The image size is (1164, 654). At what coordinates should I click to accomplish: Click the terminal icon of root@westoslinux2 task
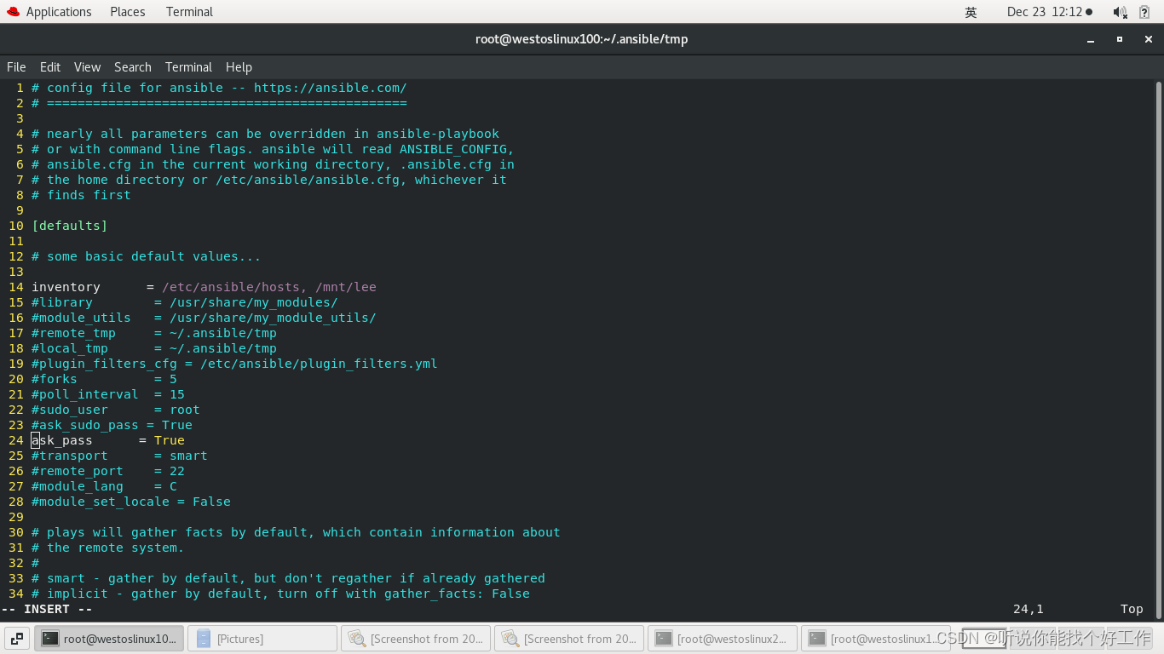(x=664, y=638)
